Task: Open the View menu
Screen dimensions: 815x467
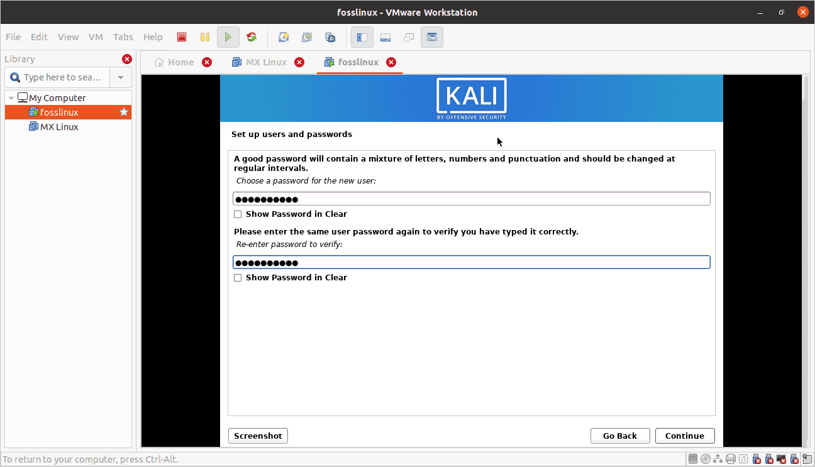Action: pos(68,37)
